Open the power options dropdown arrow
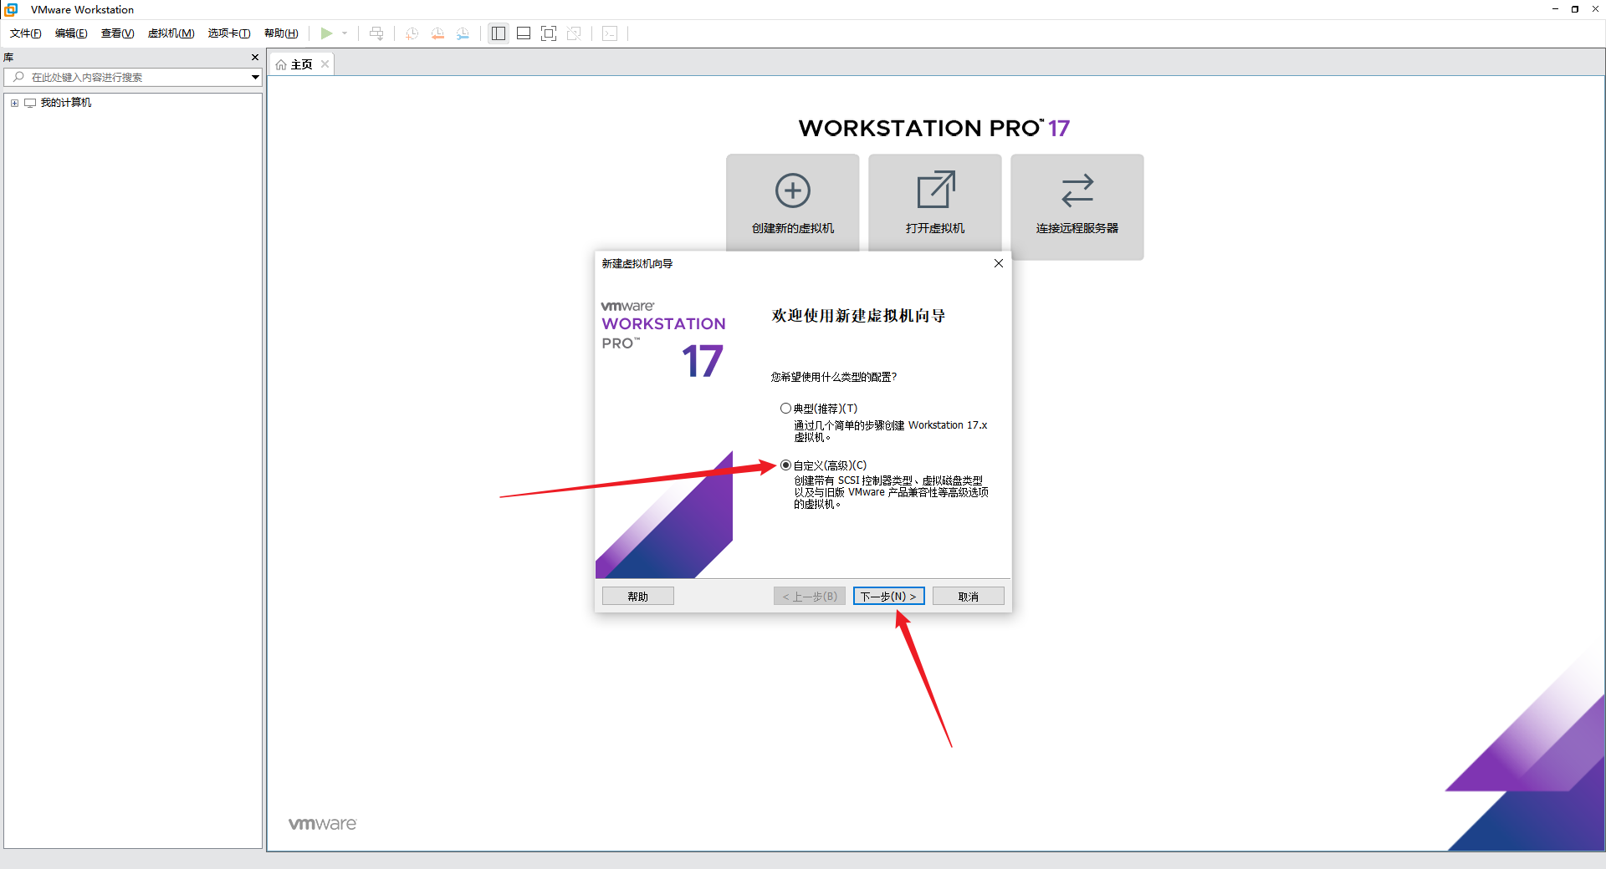The image size is (1606, 869). (345, 33)
